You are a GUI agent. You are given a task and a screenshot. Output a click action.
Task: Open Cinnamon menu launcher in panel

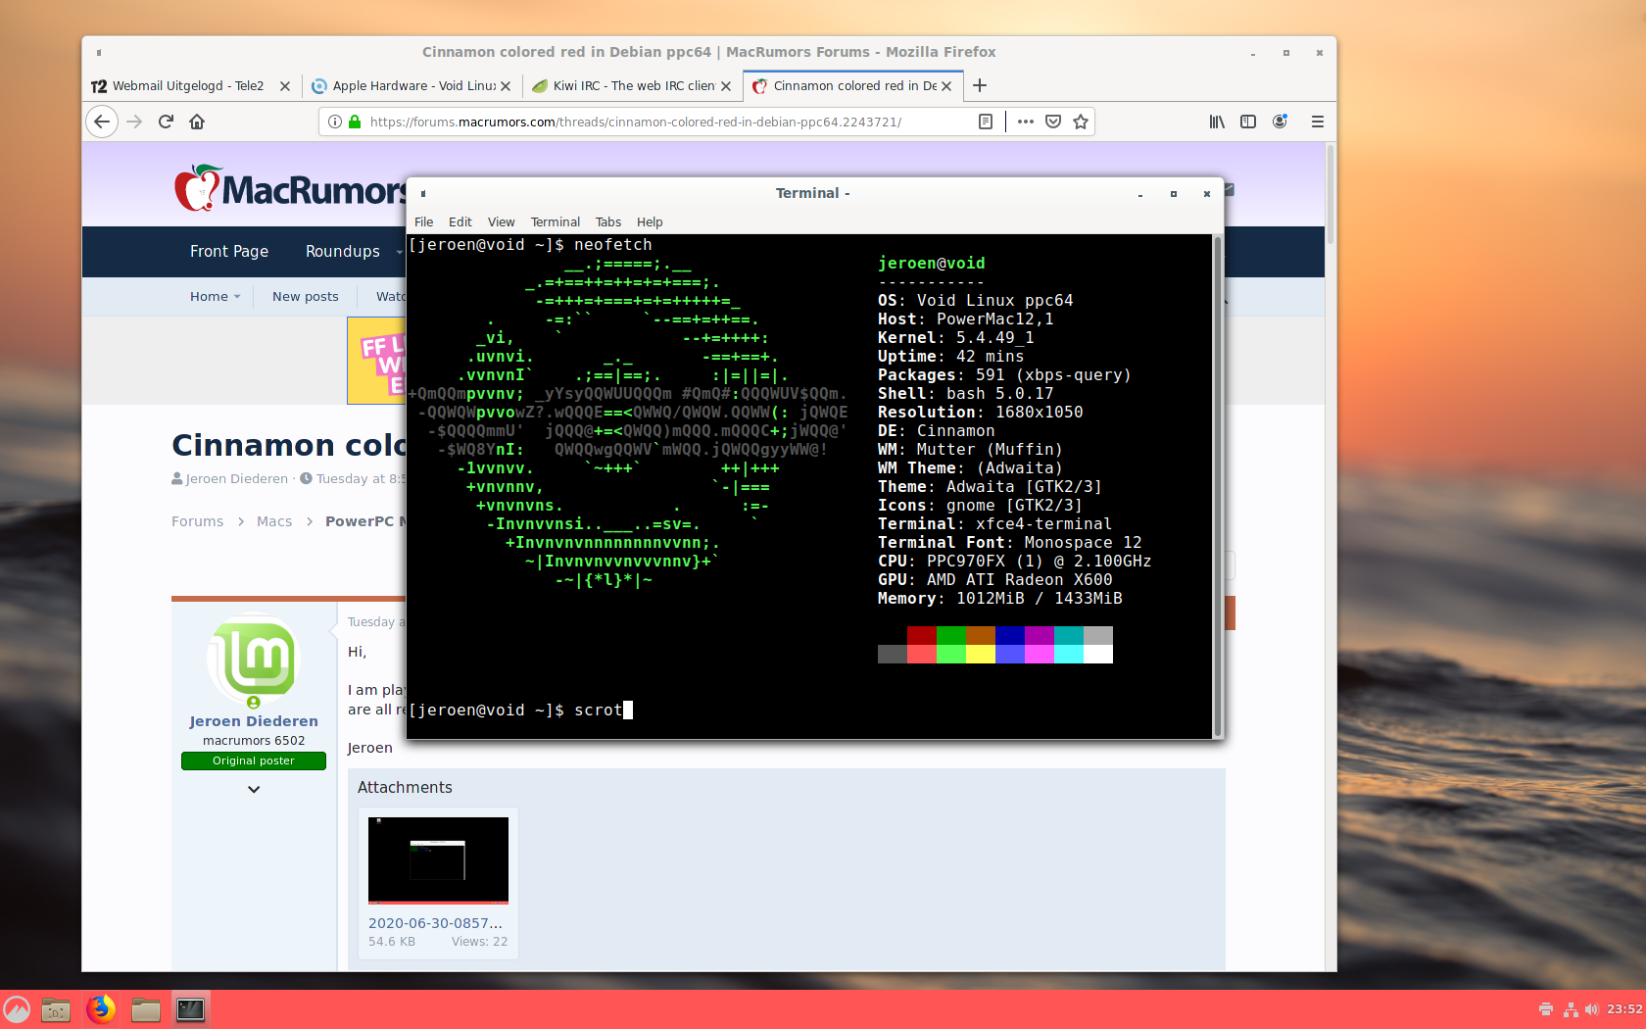tap(17, 1009)
